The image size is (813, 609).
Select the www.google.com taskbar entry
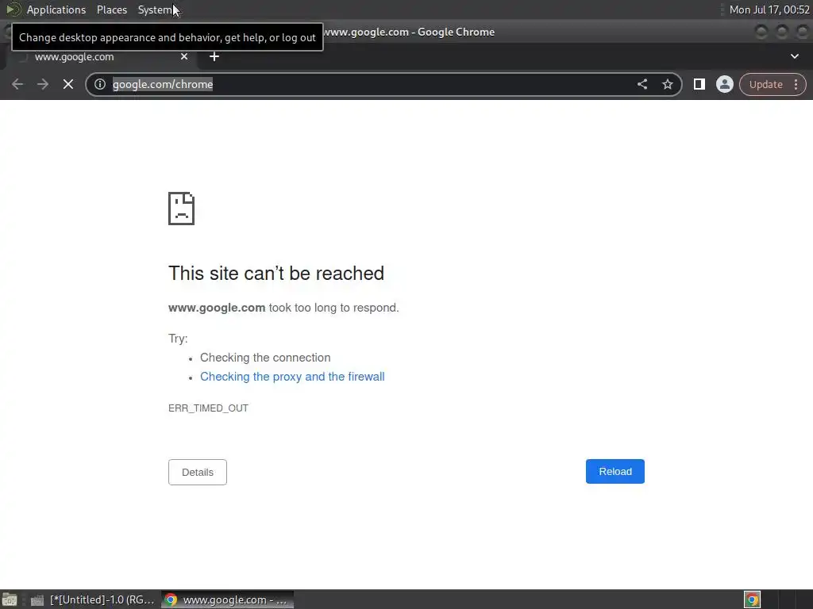[x=227, y=599]
